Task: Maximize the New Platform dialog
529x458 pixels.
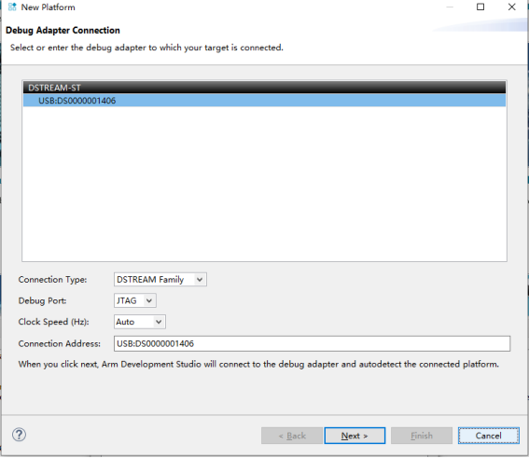Action: click(480, 7)
